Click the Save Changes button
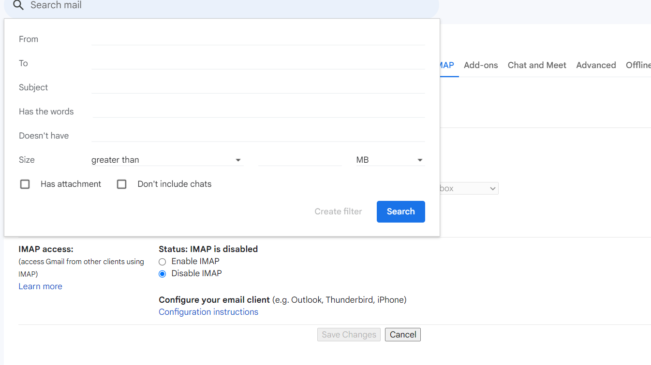Viewport: 651px width, 365px height. tap(349, 335)
